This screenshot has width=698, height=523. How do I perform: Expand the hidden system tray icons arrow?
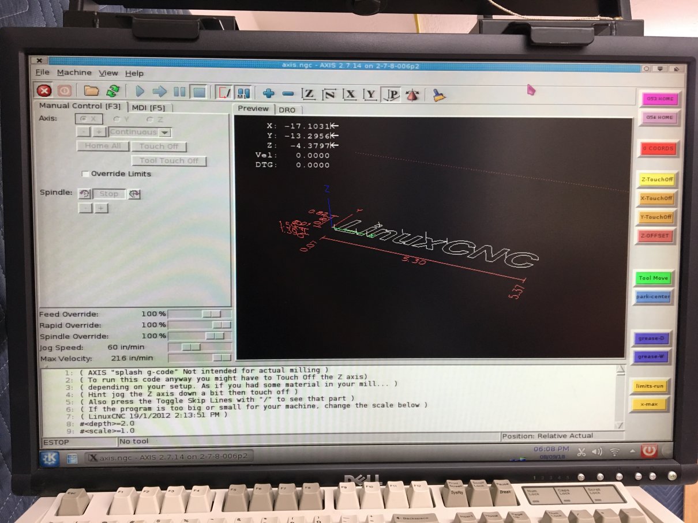(632, 452)
